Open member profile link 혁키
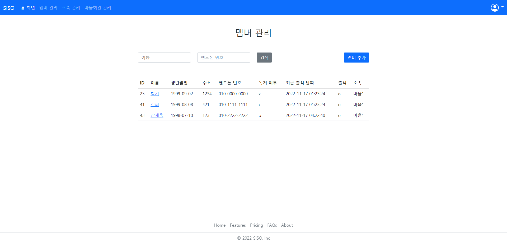This screenshot has width=507, height=247. pyautogui.click(x=155, y=94)
